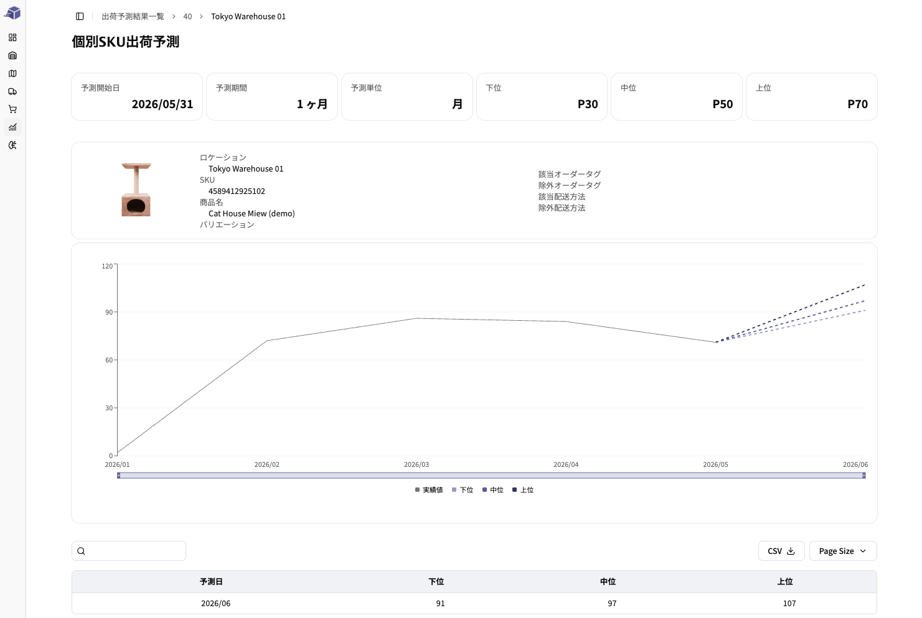Toggle 上位 series in chart legend
The width and height of the screenshot is (922, 618).
click(523, 490)
